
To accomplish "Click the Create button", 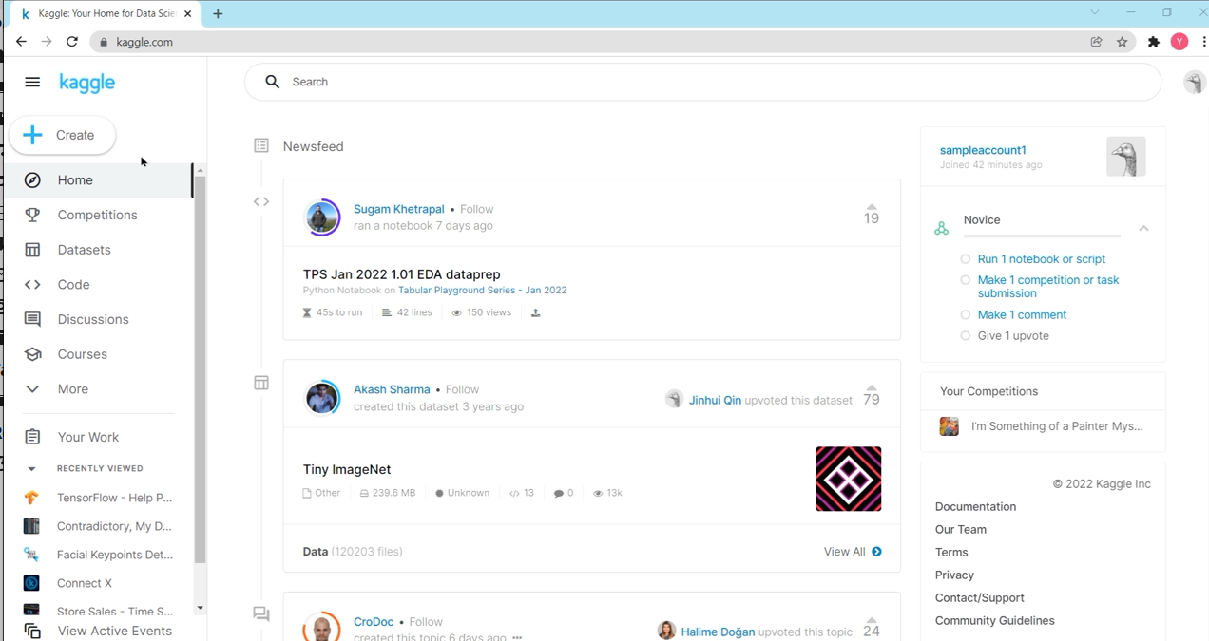I will tap(63, 135).
